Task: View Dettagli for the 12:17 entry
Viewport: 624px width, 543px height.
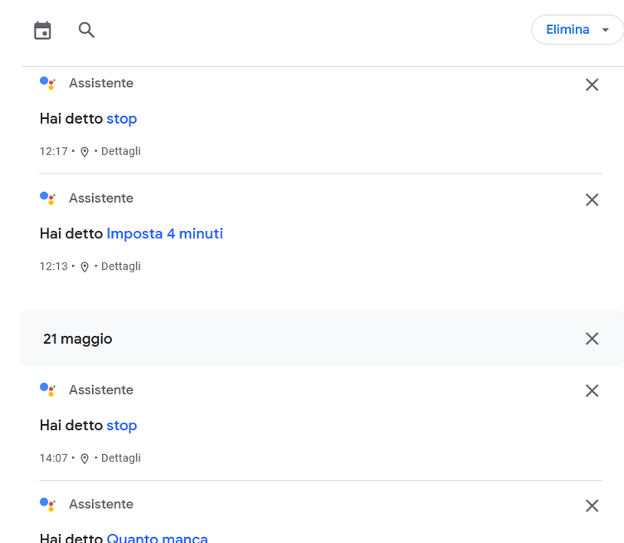Action: (x=121, y=151)
